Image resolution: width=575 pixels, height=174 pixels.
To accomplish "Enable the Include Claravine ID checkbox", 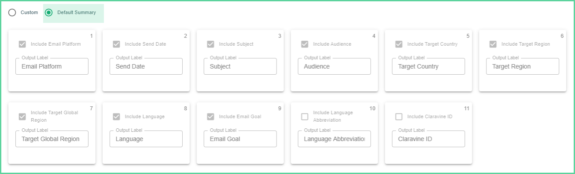I will click(399, 117).
